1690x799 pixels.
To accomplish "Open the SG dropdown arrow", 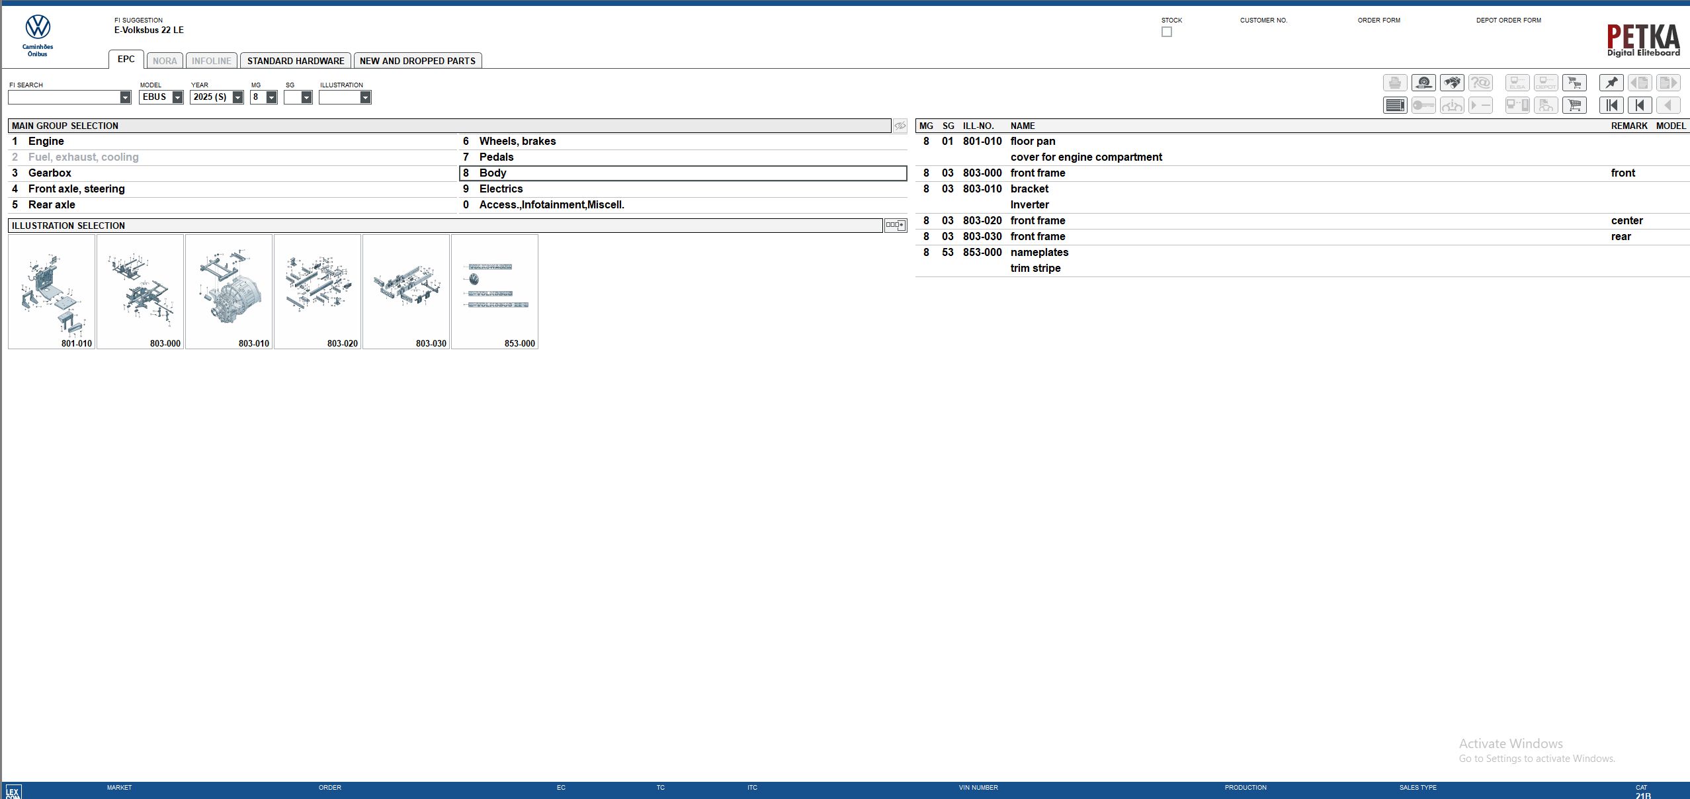I will click(306, 97).
